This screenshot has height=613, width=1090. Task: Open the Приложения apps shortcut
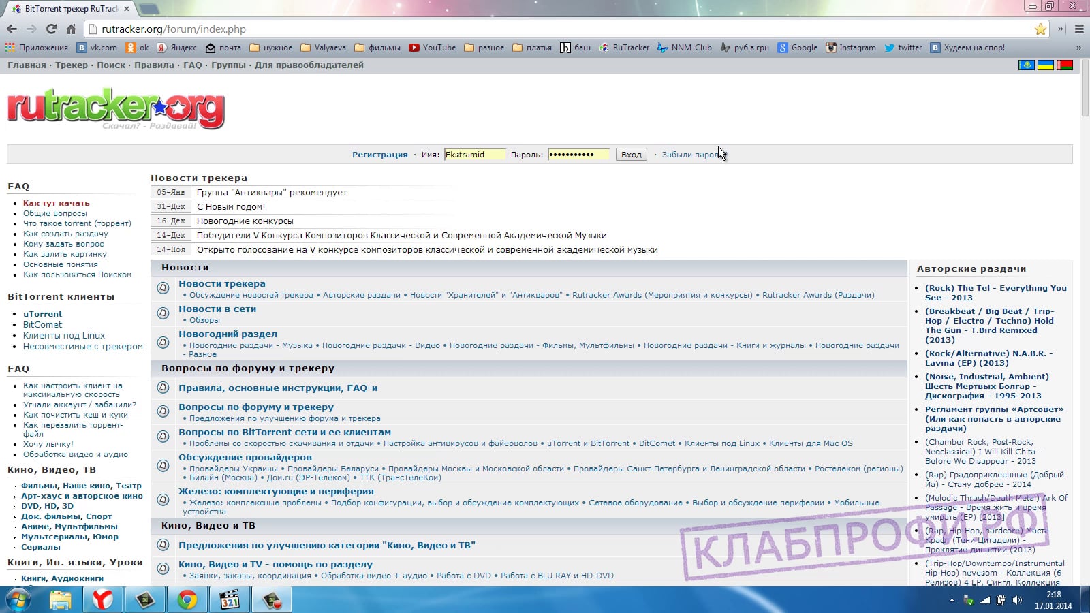tap(37, 48)
